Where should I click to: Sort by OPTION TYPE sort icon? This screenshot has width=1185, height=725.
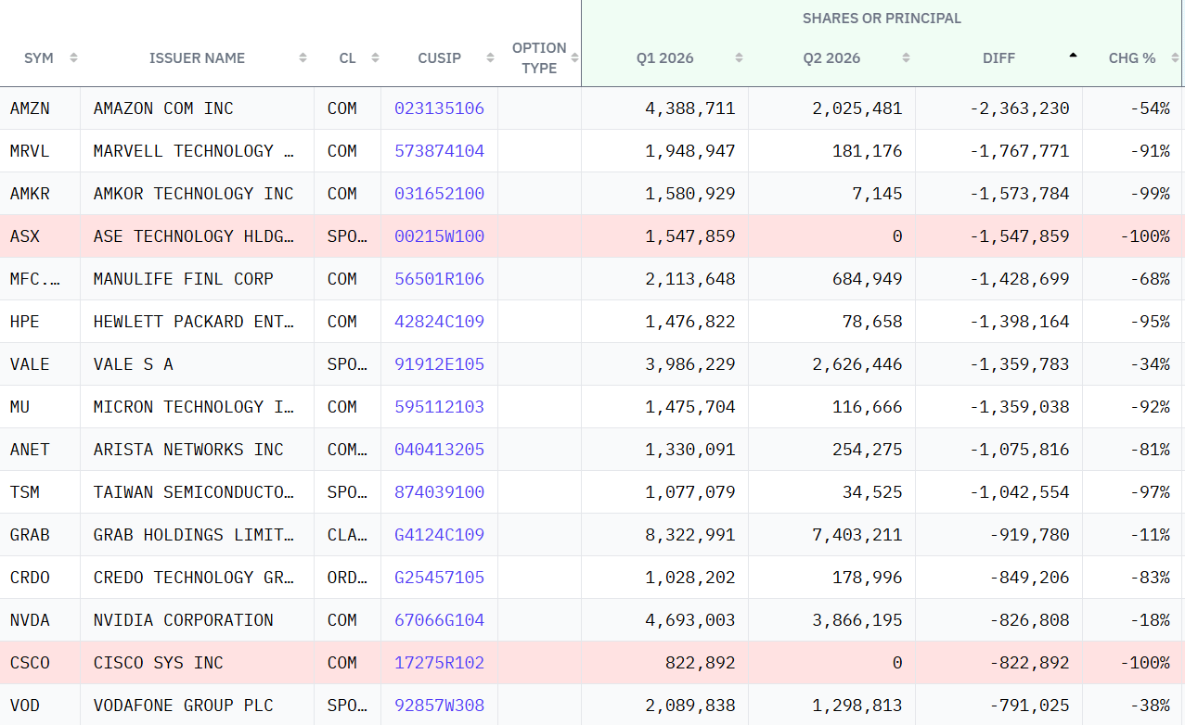pyautogui.click(x=574, y=57)
